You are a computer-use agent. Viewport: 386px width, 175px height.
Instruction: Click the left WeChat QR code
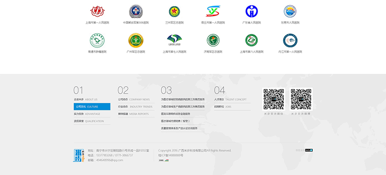pyautogui.click(x=274, y=99)
